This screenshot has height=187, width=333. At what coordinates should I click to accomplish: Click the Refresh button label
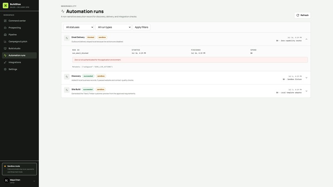pyautogui.click(x=304, y=15)
